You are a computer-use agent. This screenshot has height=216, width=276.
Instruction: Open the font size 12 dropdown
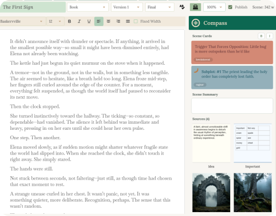(x=55, y=22)
